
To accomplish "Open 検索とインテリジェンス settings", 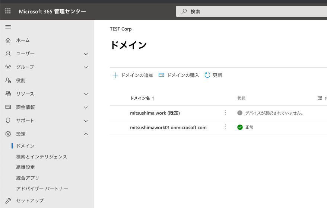I will pos(42,157).
